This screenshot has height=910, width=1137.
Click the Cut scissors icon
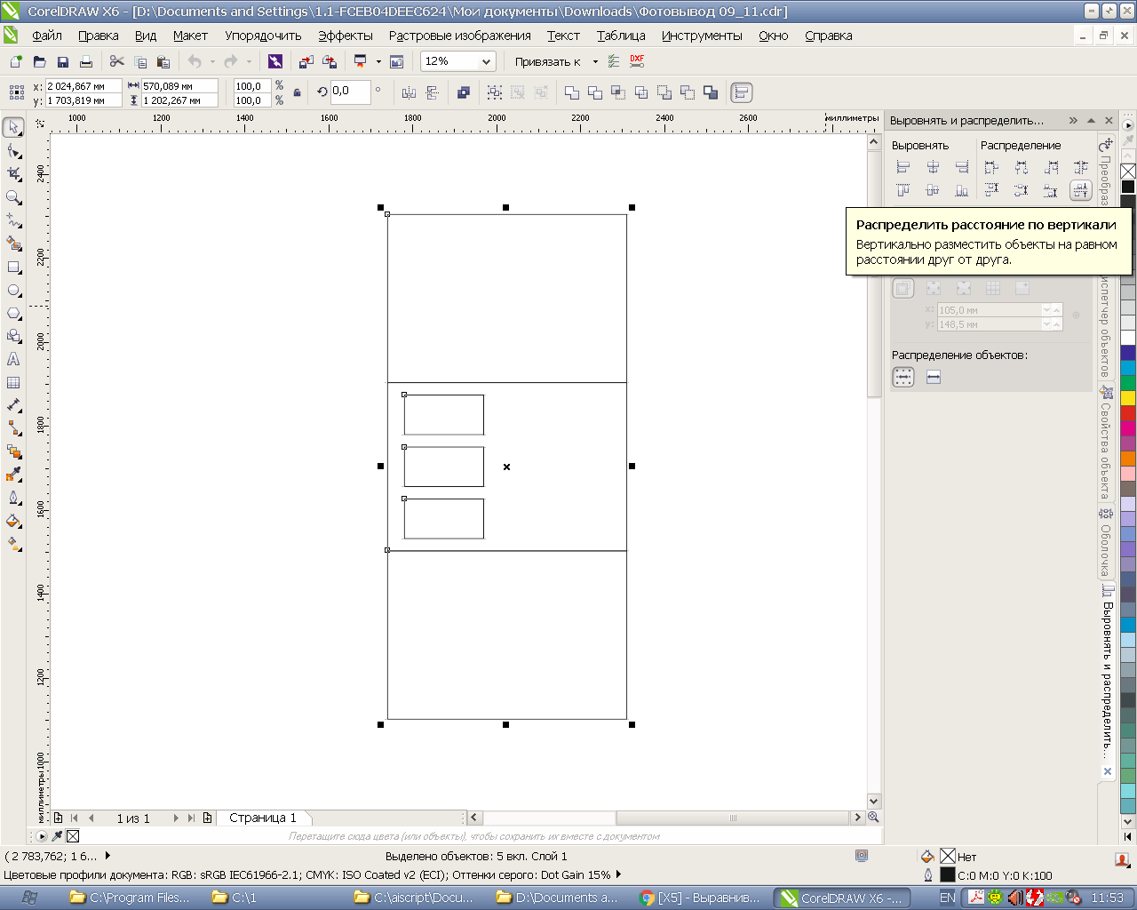(116, 61)
